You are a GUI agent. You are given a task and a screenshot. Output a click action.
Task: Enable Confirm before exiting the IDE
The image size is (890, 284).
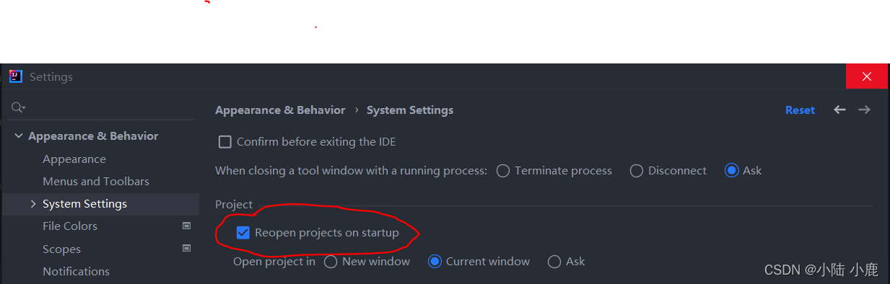coord(225,142)
